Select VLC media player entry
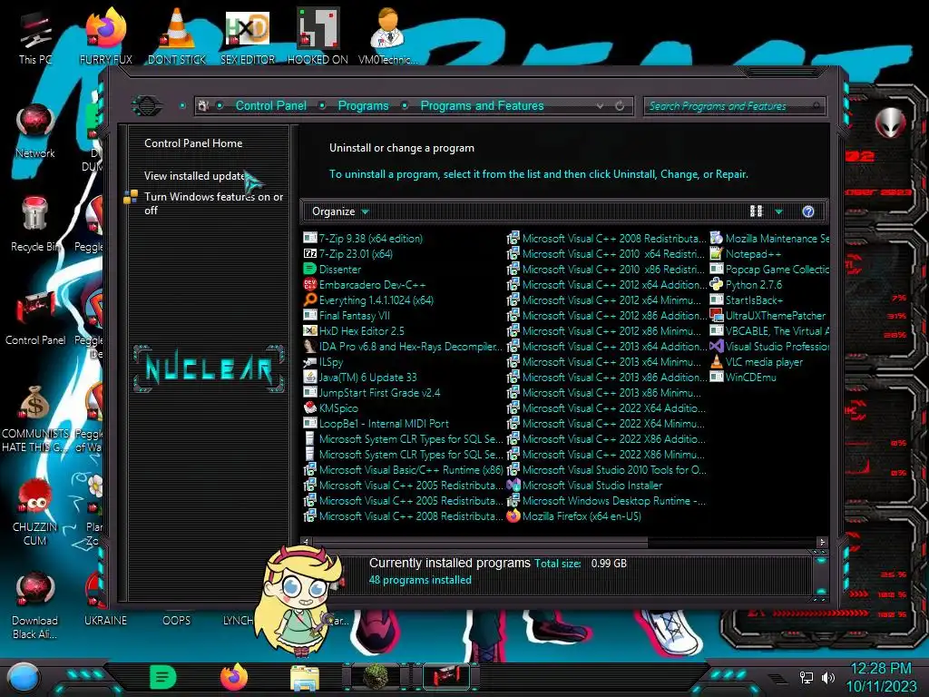Screen dimensions: 929x697 coord(757,361)
